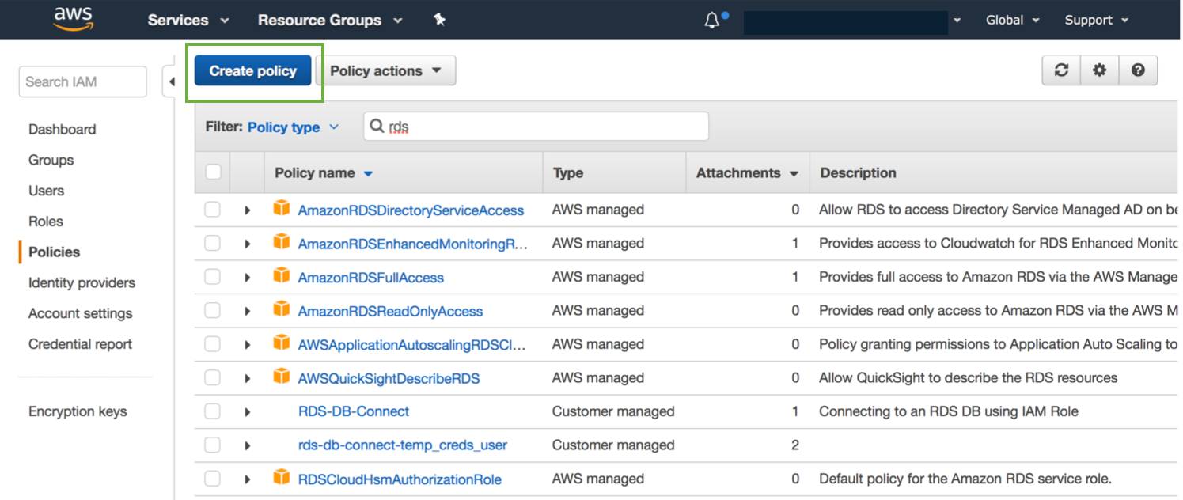Open the Resource Groups menu
Image resolution: width=1183 pixels, height=500 pixels.
(x=329, y=20)
